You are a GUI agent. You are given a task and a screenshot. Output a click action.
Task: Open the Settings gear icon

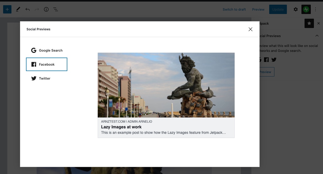(x=296, y=9)
